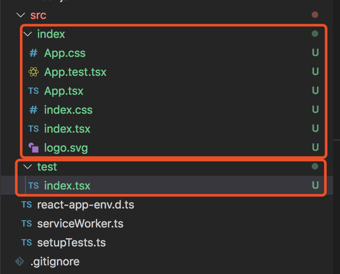Screen dimensions: 340x274
Task: Click the TS icon beside App.tsx
Action: point(33,91)
